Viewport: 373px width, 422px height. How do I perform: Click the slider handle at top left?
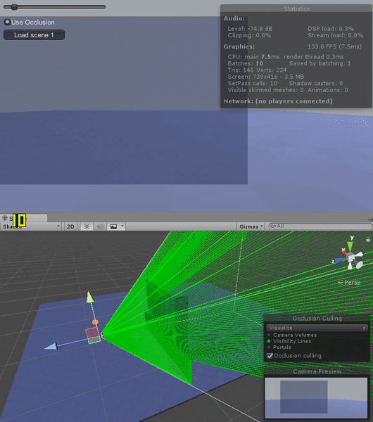click(x=14, y=7)
